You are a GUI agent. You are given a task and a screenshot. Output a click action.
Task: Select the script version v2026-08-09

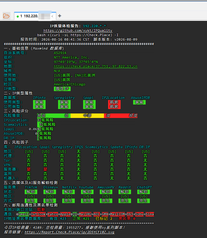pyautogui.click(x=126, y=39)
